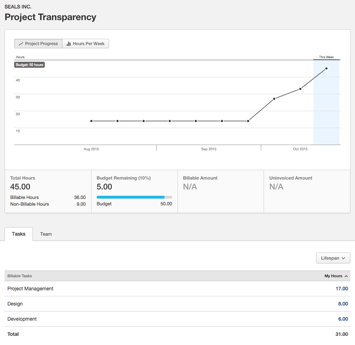This screenshot has width=355, height=345.
Task: Click the Non-Billable Hours 9.00 value
Action: click(81, 204)
